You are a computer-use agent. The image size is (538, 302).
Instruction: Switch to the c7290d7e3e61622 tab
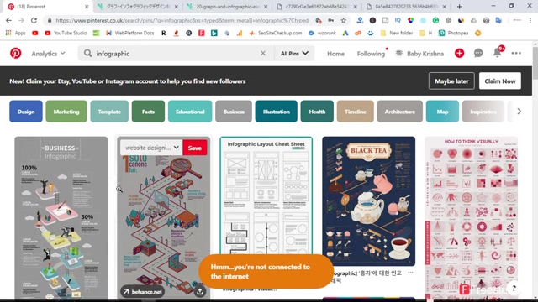point(317,7)
